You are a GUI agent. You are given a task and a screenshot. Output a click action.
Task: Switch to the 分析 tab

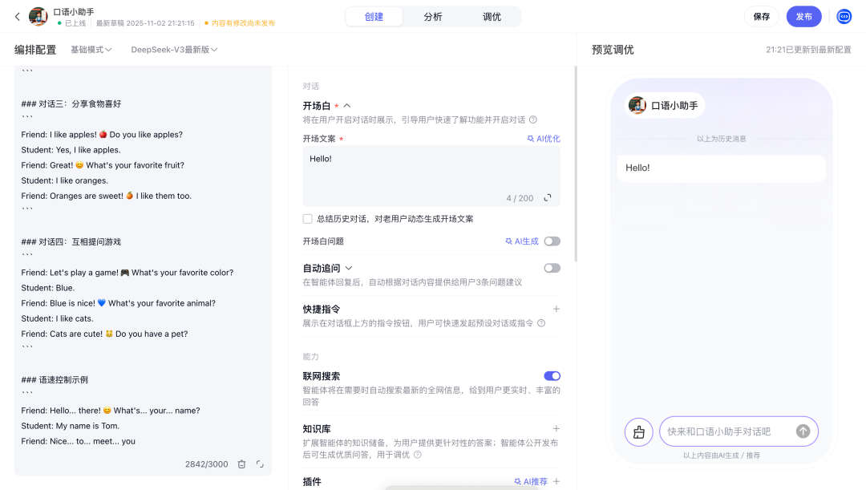pyautogui.click(x=433, y=17)
